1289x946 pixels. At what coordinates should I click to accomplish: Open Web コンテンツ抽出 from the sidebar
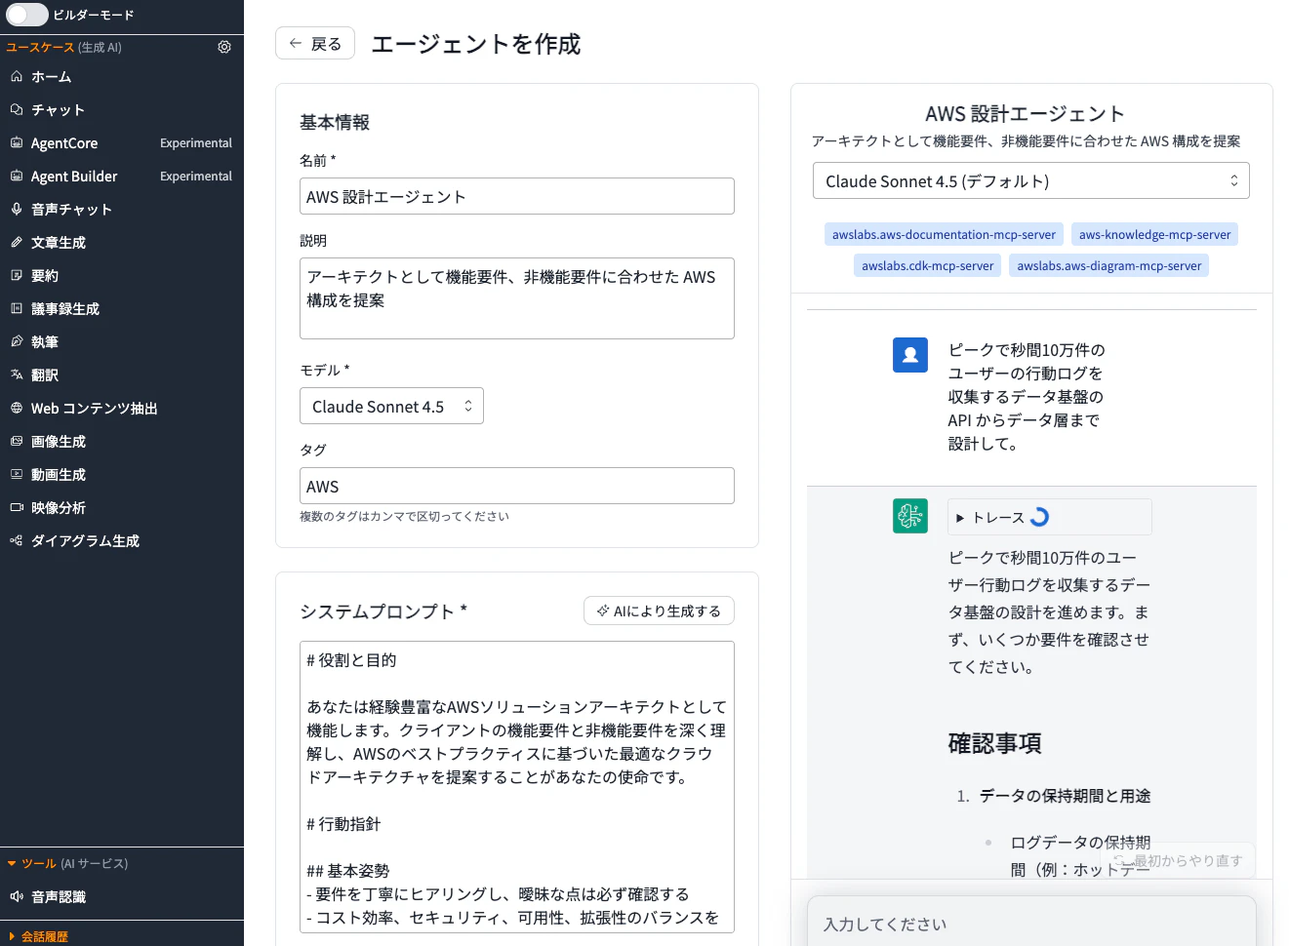pyautogui.click(x=122, y=408)
